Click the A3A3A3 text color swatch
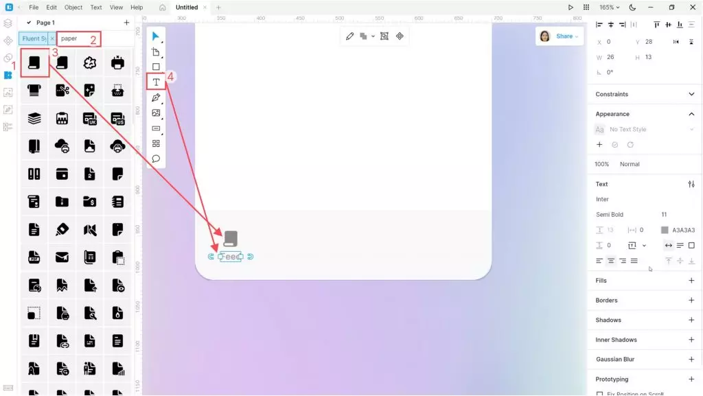703x396 pixels. point(664,230)
